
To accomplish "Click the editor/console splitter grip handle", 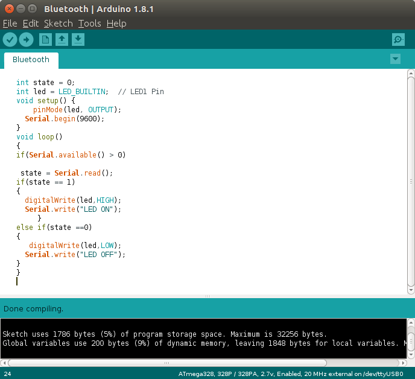I will pos(207,296).
